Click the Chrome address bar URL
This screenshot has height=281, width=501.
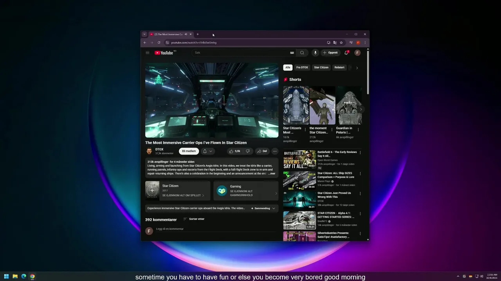click(x=194, y=43)
